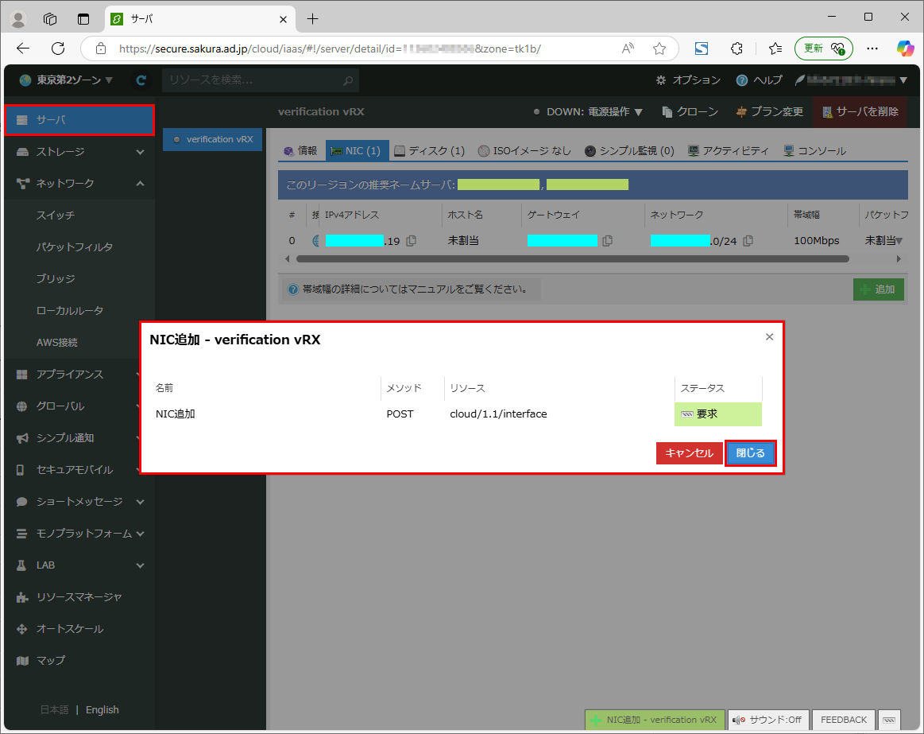Image resolution: width=924 pixels, height=734 pixels.
Task: Click NIC追加 - verification vRX status tab
Action: tap(655, 720)
